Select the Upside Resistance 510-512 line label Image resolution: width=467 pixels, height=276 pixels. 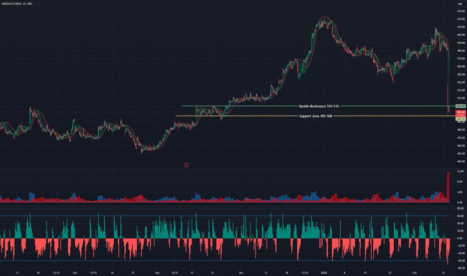[x=318, y=106]
